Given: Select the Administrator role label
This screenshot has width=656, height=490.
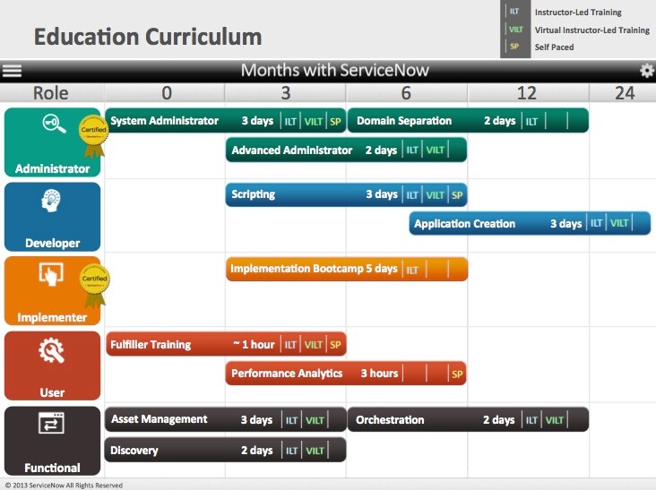Looking at the screenshot, I should [x=52, y=168].
